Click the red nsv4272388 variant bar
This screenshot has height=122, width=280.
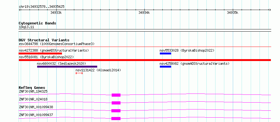pos(40,53)
